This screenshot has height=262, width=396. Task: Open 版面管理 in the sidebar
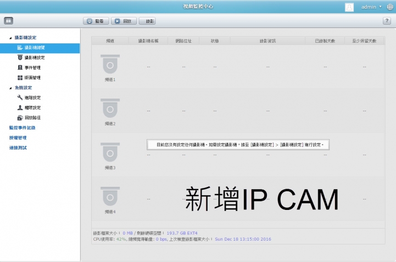(x=29, y=78)
